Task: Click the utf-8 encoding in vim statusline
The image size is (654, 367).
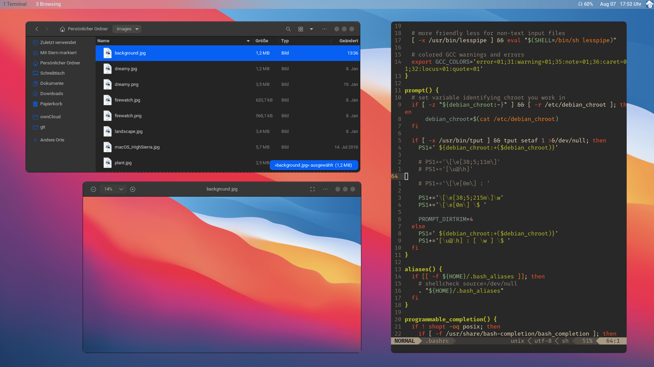Action: [543, 341]
